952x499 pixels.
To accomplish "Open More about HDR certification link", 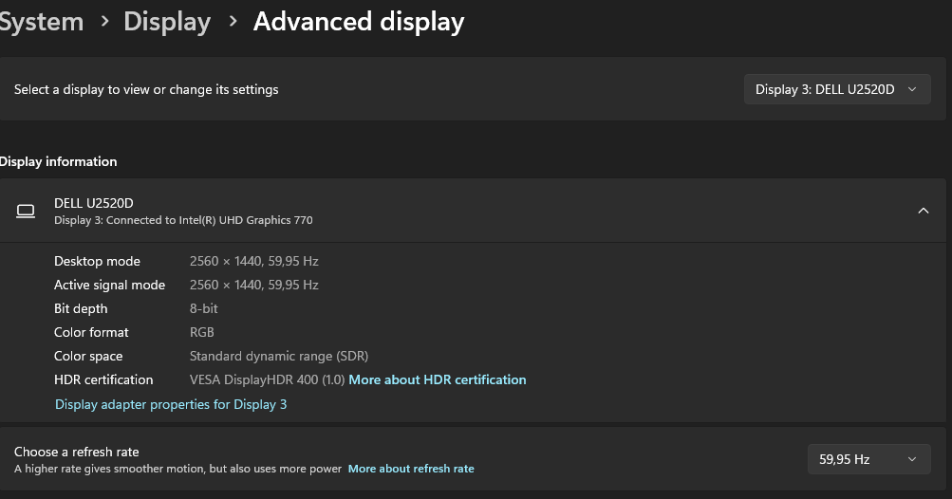I will point(438,380).
